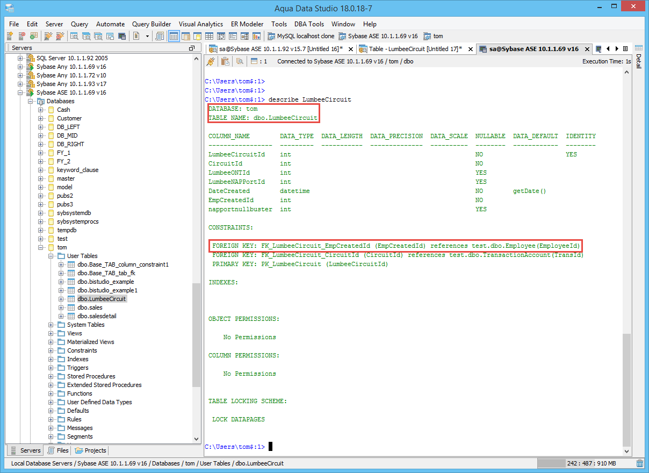Click the tab scroll right arrow

click(x=617, y=49)
